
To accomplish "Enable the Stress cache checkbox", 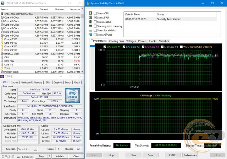I will 95,22.
